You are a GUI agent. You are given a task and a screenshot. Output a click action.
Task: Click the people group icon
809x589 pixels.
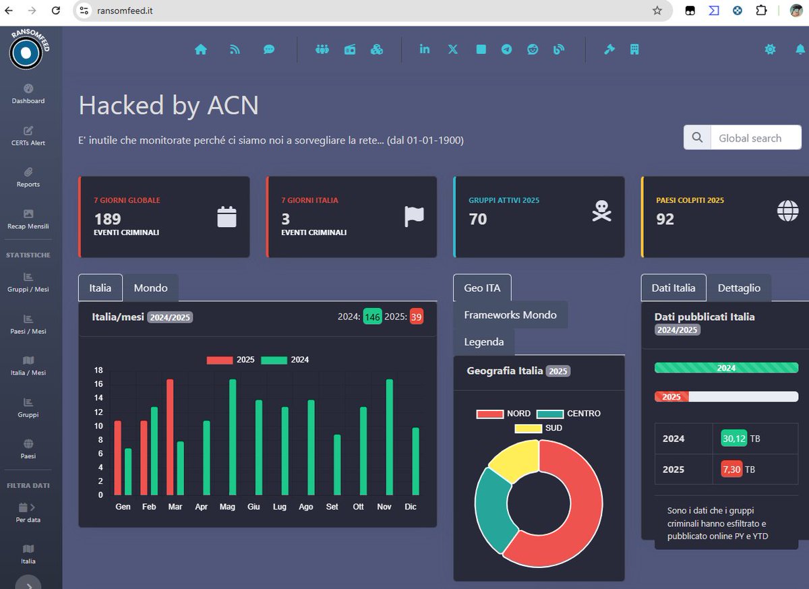point(322,50)
